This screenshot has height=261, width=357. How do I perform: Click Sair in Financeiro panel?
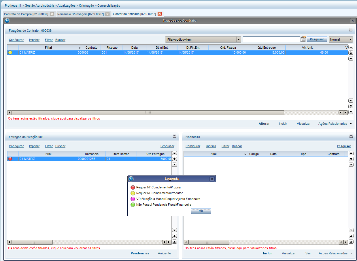pos(308,253)
